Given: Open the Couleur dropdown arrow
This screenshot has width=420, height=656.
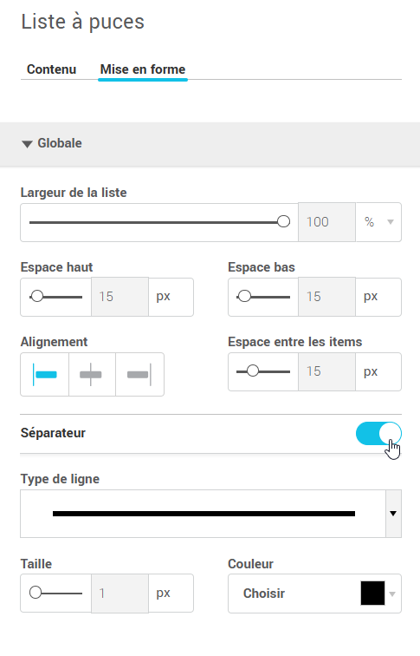Looking at the screenshot, I should pos(392,594).
